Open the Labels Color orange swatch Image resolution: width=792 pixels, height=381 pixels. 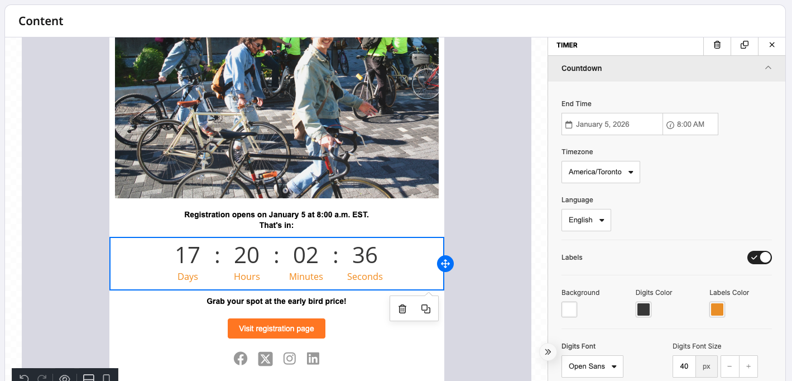coord(717,309)
